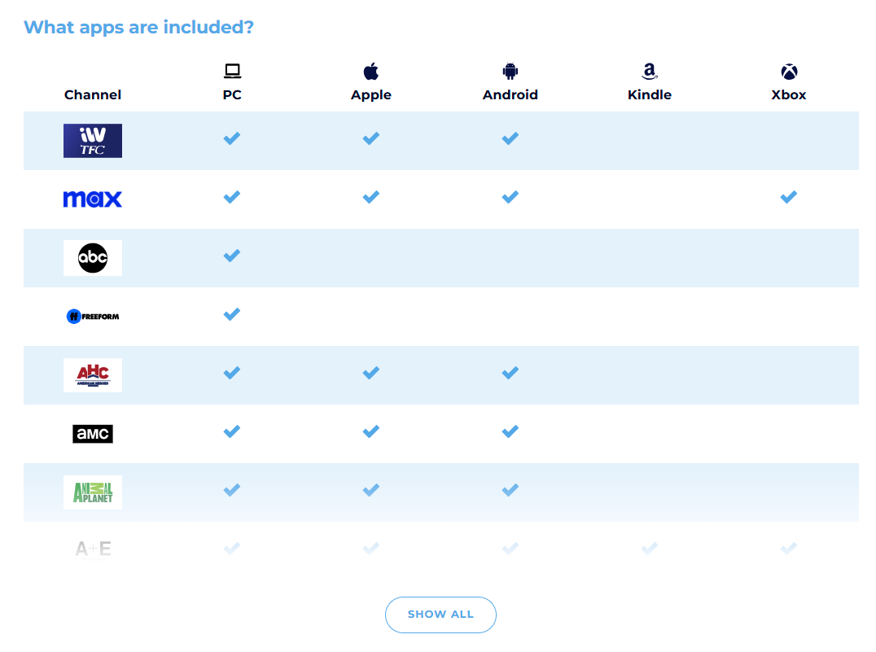The height and width of the screenshot is (652, 876).
Task: Click the Amazon Kindle icon
Action: click(650, 71)
